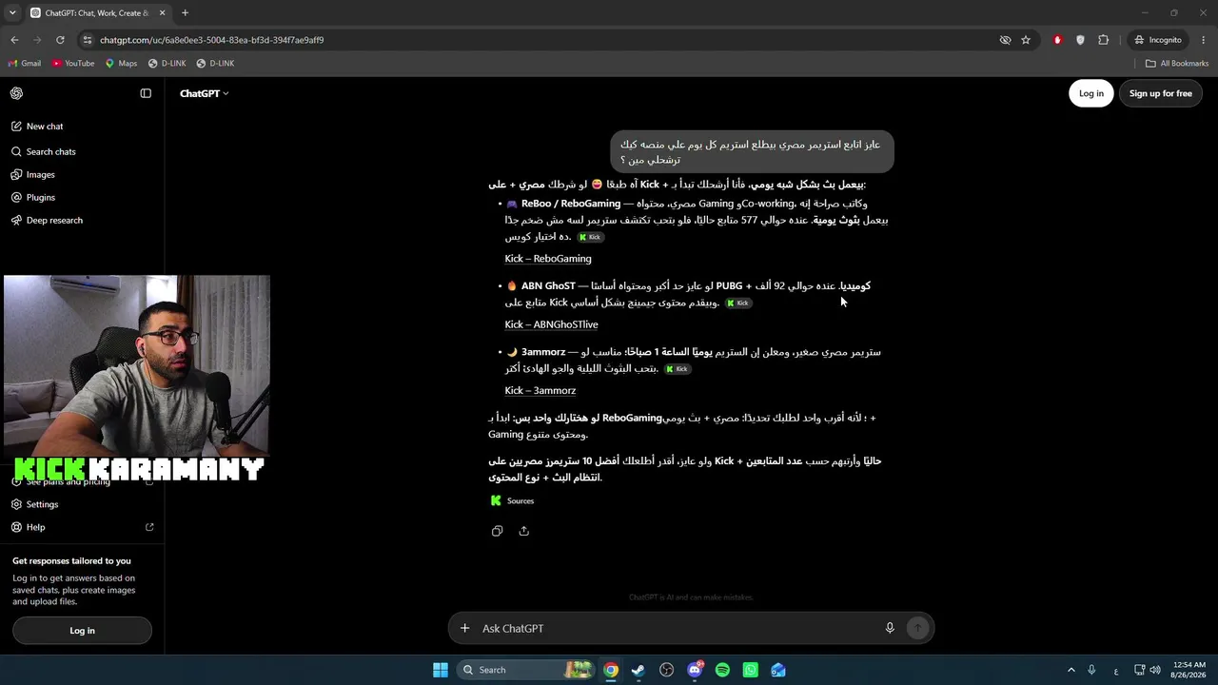Open a new browser tab

pyautogui.click(x=185, y=13)
